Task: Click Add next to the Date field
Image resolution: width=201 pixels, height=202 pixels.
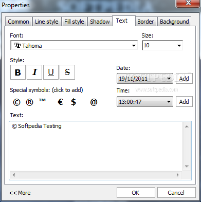Action: click(184, 79)
